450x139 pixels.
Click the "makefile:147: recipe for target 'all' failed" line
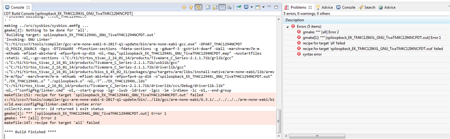pos(52,123)
